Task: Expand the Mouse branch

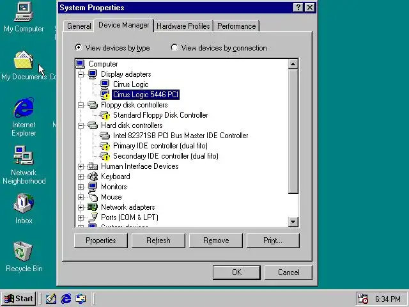Action: click(x=81, y=197)
